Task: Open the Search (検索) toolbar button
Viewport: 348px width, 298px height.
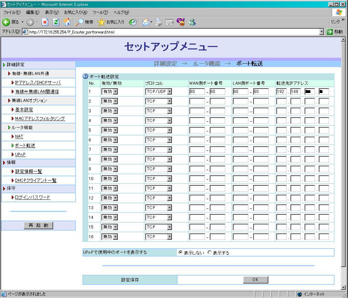Action: tap(84, 22)
